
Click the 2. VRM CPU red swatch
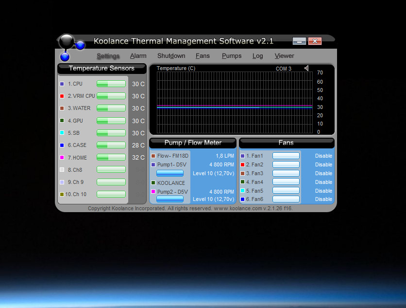[x=62, y=96]
